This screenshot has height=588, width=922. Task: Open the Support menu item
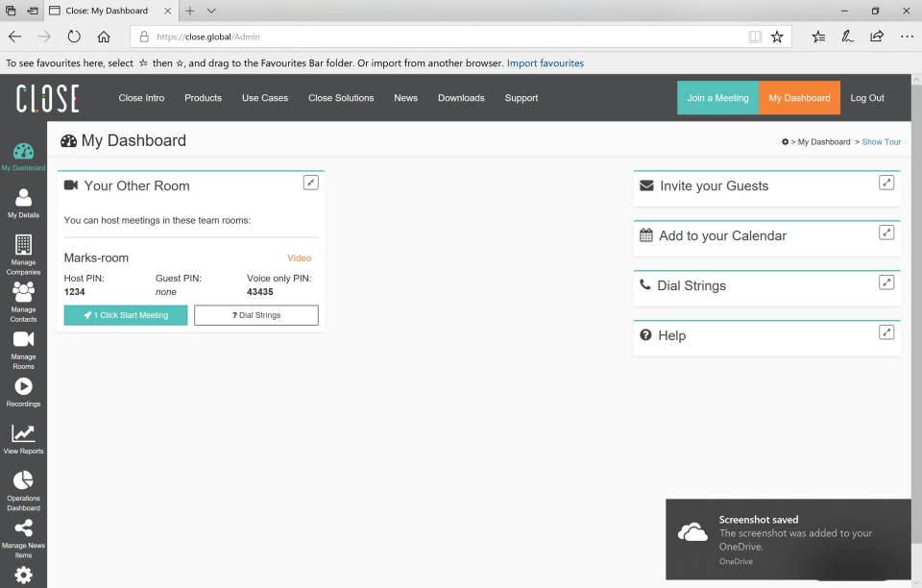[521, 98]
